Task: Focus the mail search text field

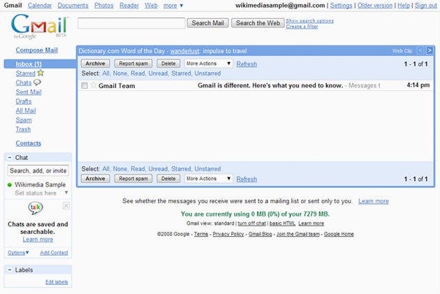Action: (131, 23)
